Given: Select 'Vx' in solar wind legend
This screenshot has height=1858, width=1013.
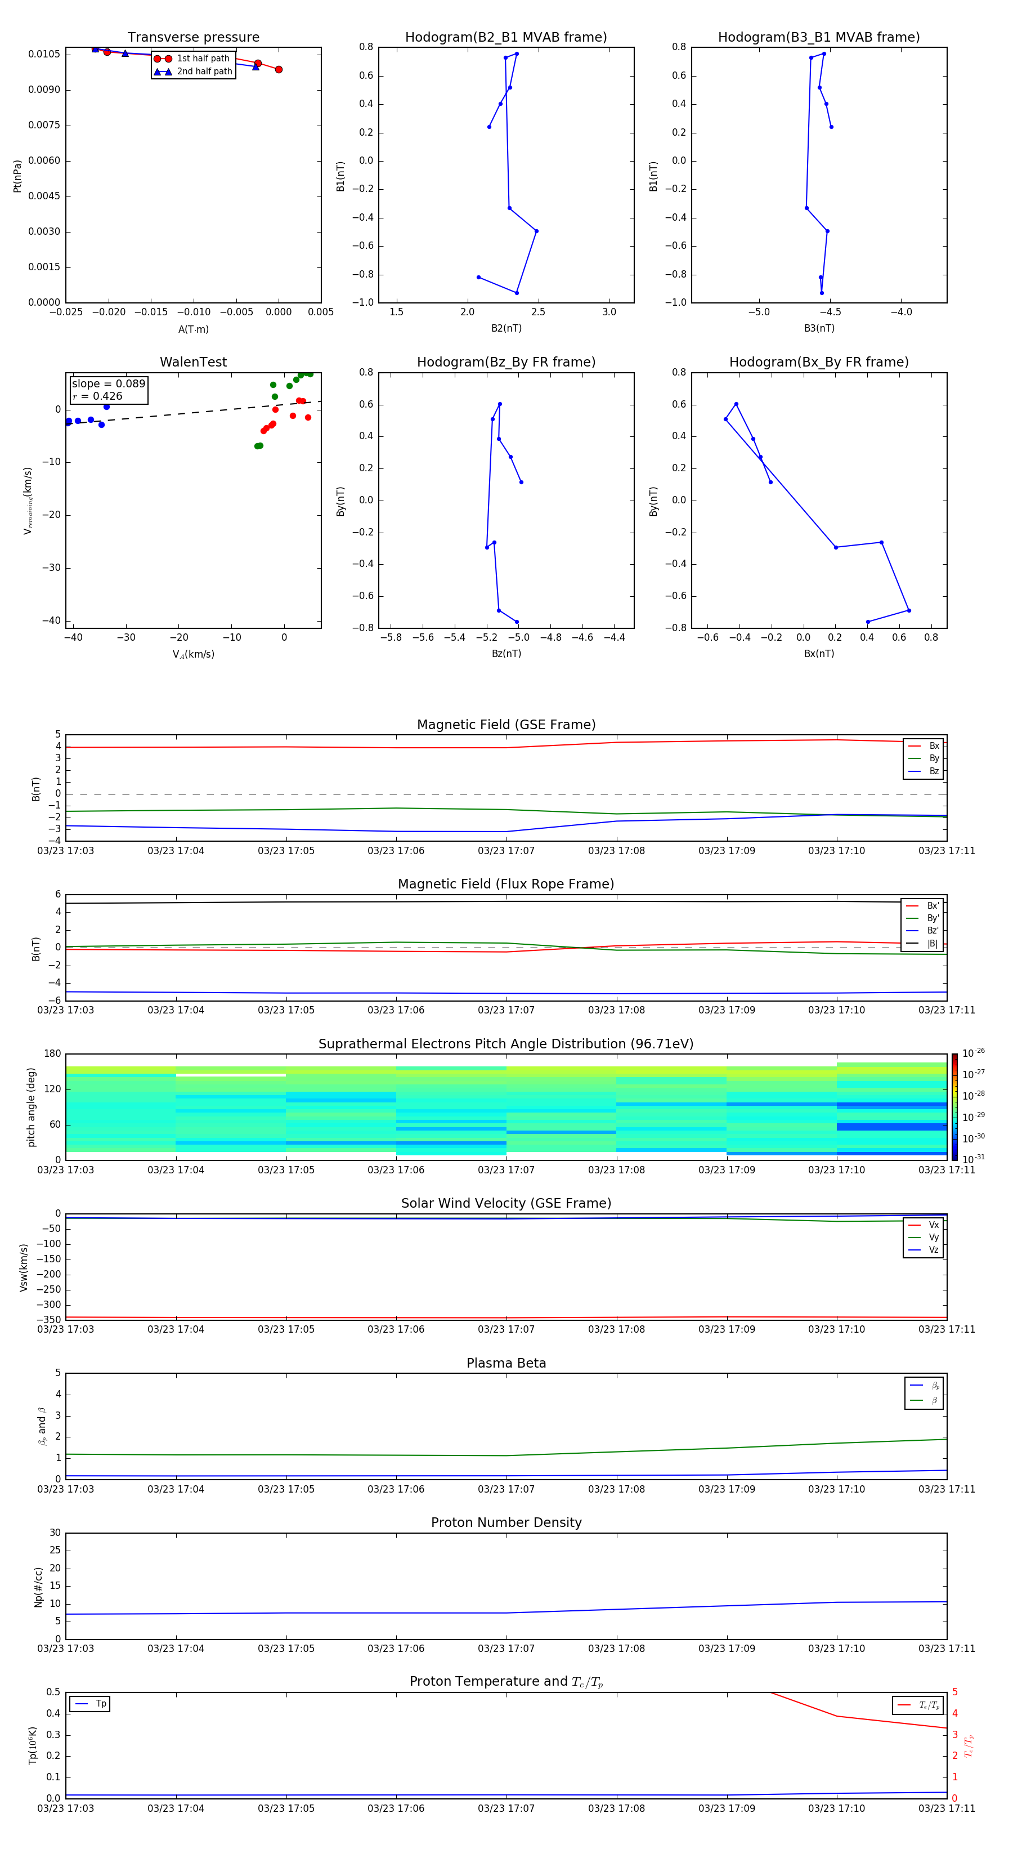Looking at the screenshot, I should 924,1225.
